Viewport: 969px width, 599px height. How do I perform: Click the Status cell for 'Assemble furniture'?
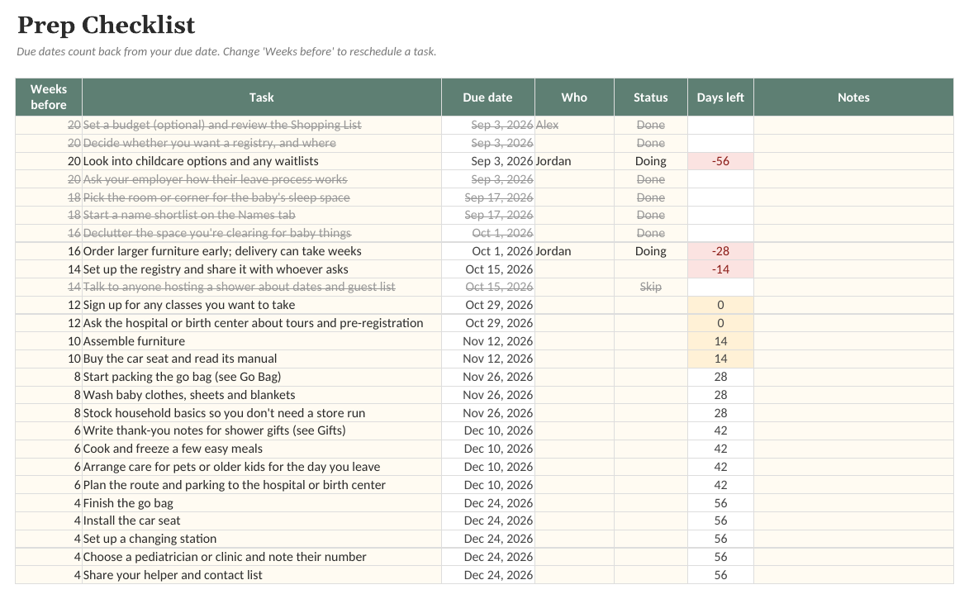(x=651, y=341)
